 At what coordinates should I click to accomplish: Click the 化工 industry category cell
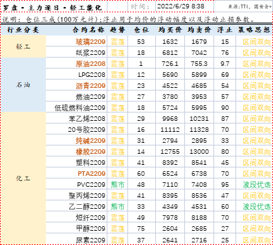click(23, 178)
